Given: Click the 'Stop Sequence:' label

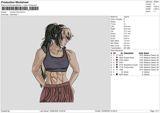Looking at the screenshot, I should click(x=117, y=51).
